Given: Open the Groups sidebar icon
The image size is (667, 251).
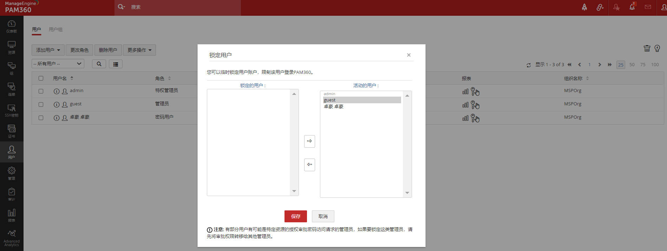Looking at the screenshot, I should 12,68.
